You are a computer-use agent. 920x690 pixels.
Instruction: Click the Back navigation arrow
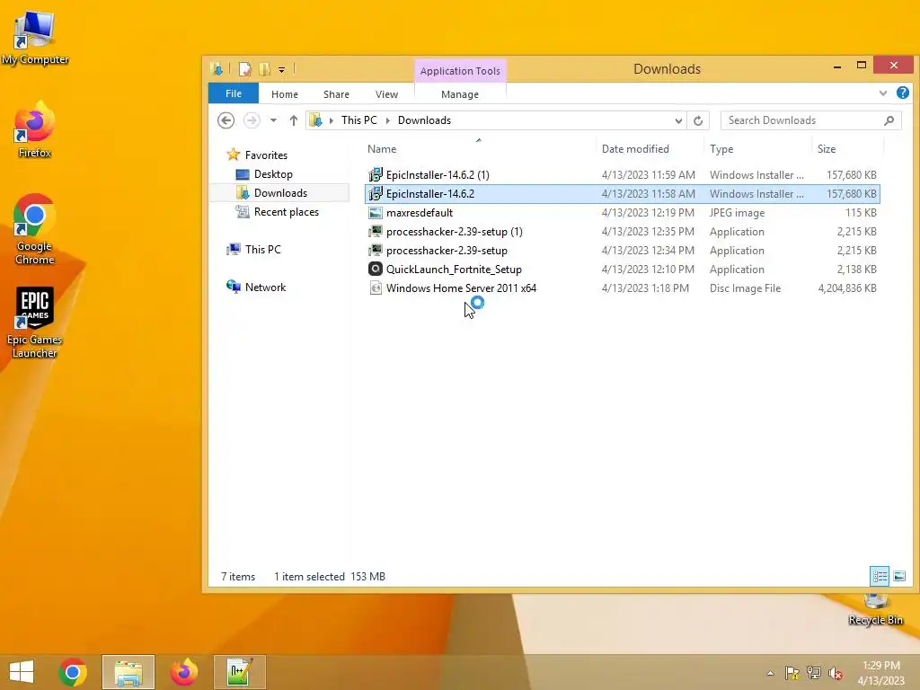pos(226,120)
